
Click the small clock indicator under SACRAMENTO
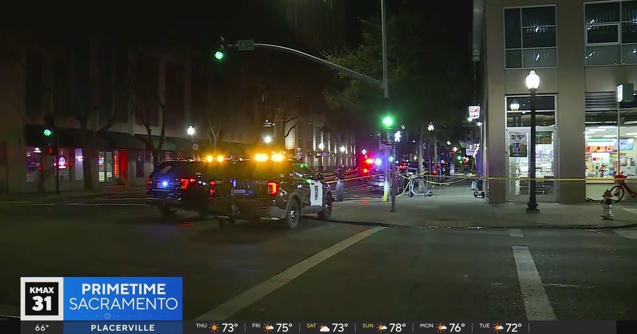107,316
